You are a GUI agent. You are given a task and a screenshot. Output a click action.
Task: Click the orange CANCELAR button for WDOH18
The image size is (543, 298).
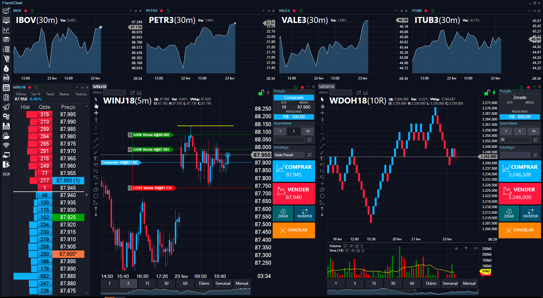(520, 230)
